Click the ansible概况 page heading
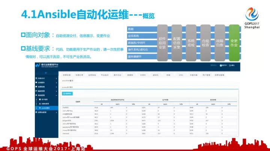 click(x=67, y=81)
